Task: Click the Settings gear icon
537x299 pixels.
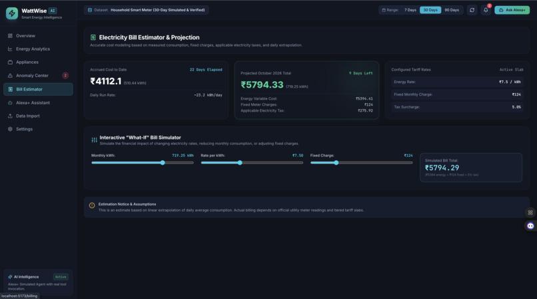Action: (10, 129)
